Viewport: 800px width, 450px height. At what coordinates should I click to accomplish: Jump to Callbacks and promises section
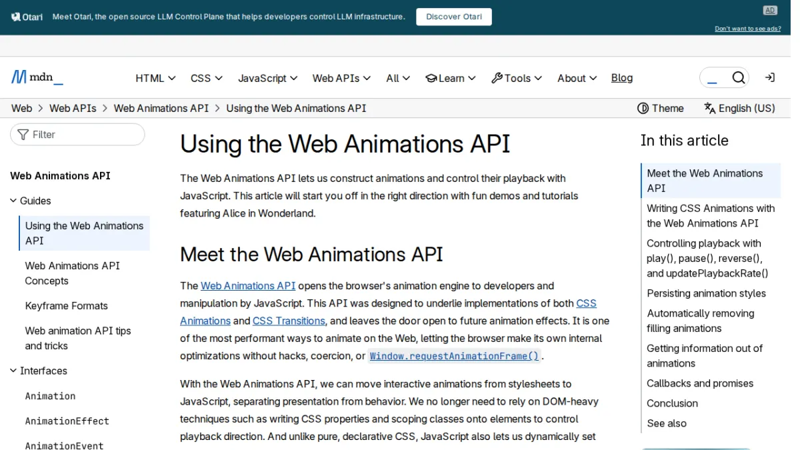tap(700, 383)
